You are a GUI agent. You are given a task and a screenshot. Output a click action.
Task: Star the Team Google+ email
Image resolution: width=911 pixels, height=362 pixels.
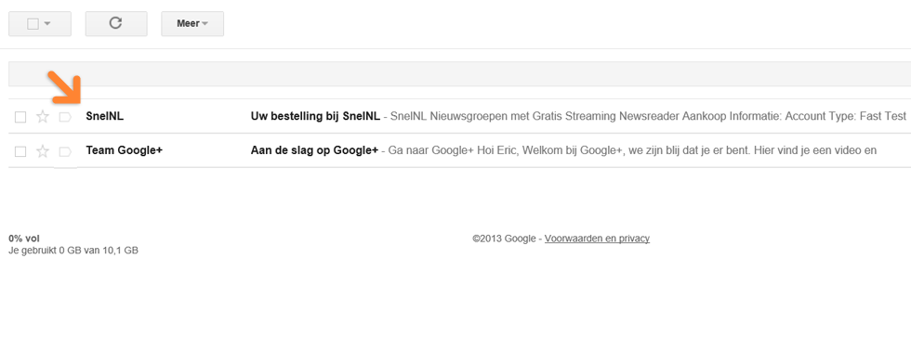click(x=43, y=151)
